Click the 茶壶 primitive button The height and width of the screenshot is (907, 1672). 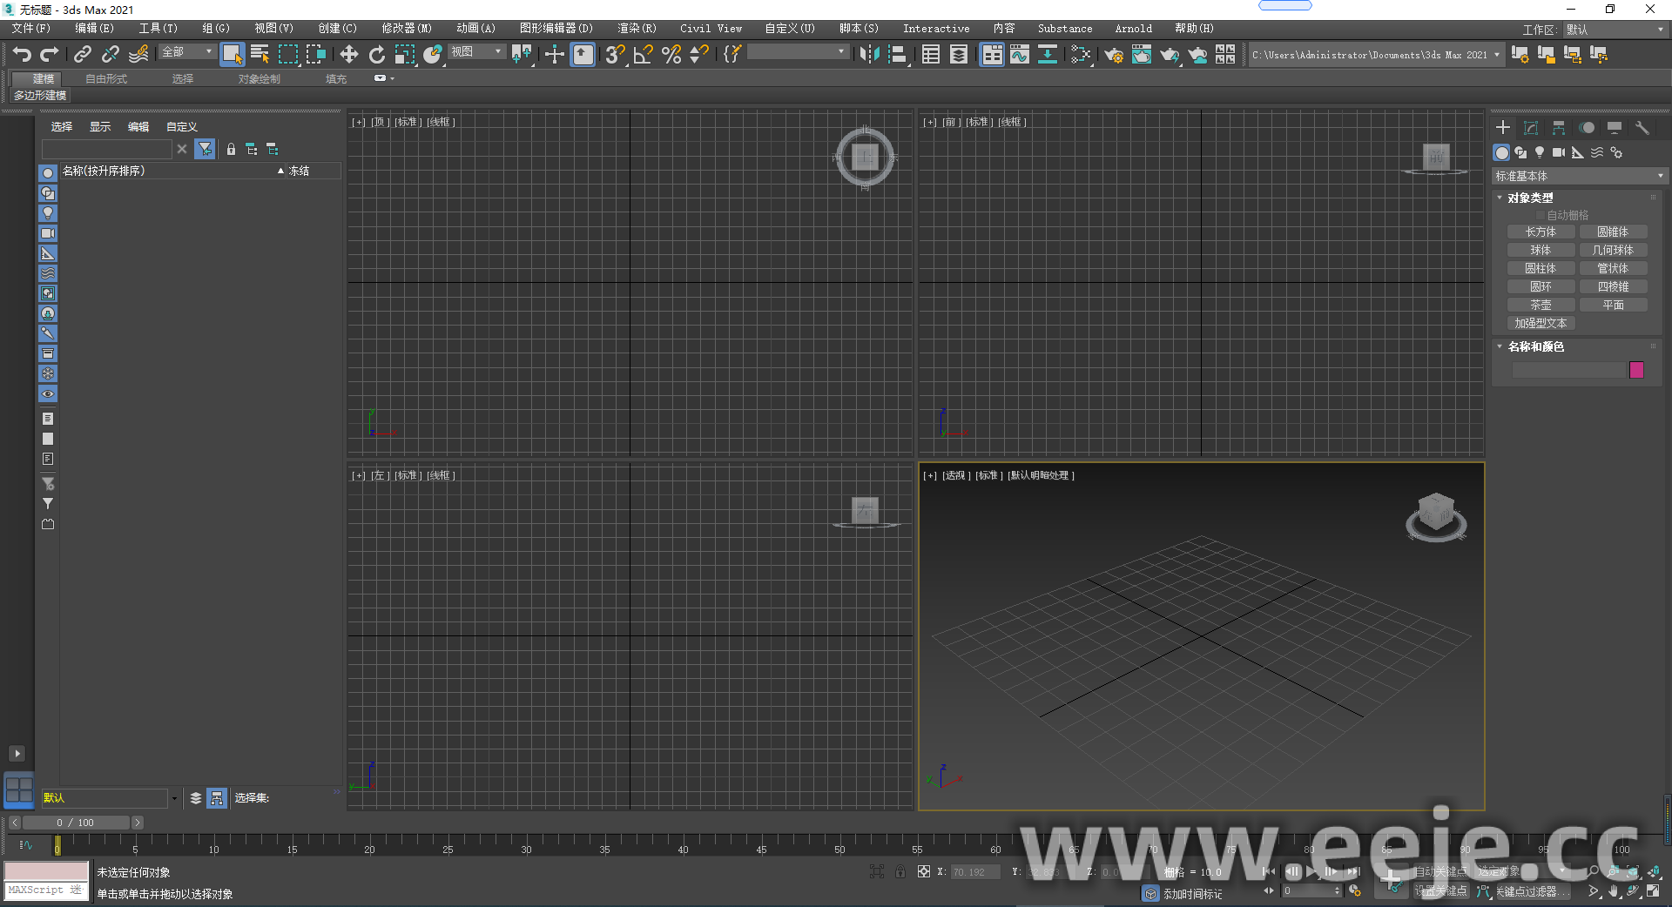point(1541,306)
